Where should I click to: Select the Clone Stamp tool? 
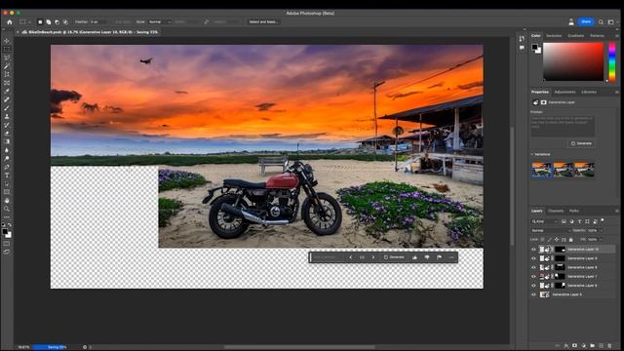point(7,116)
